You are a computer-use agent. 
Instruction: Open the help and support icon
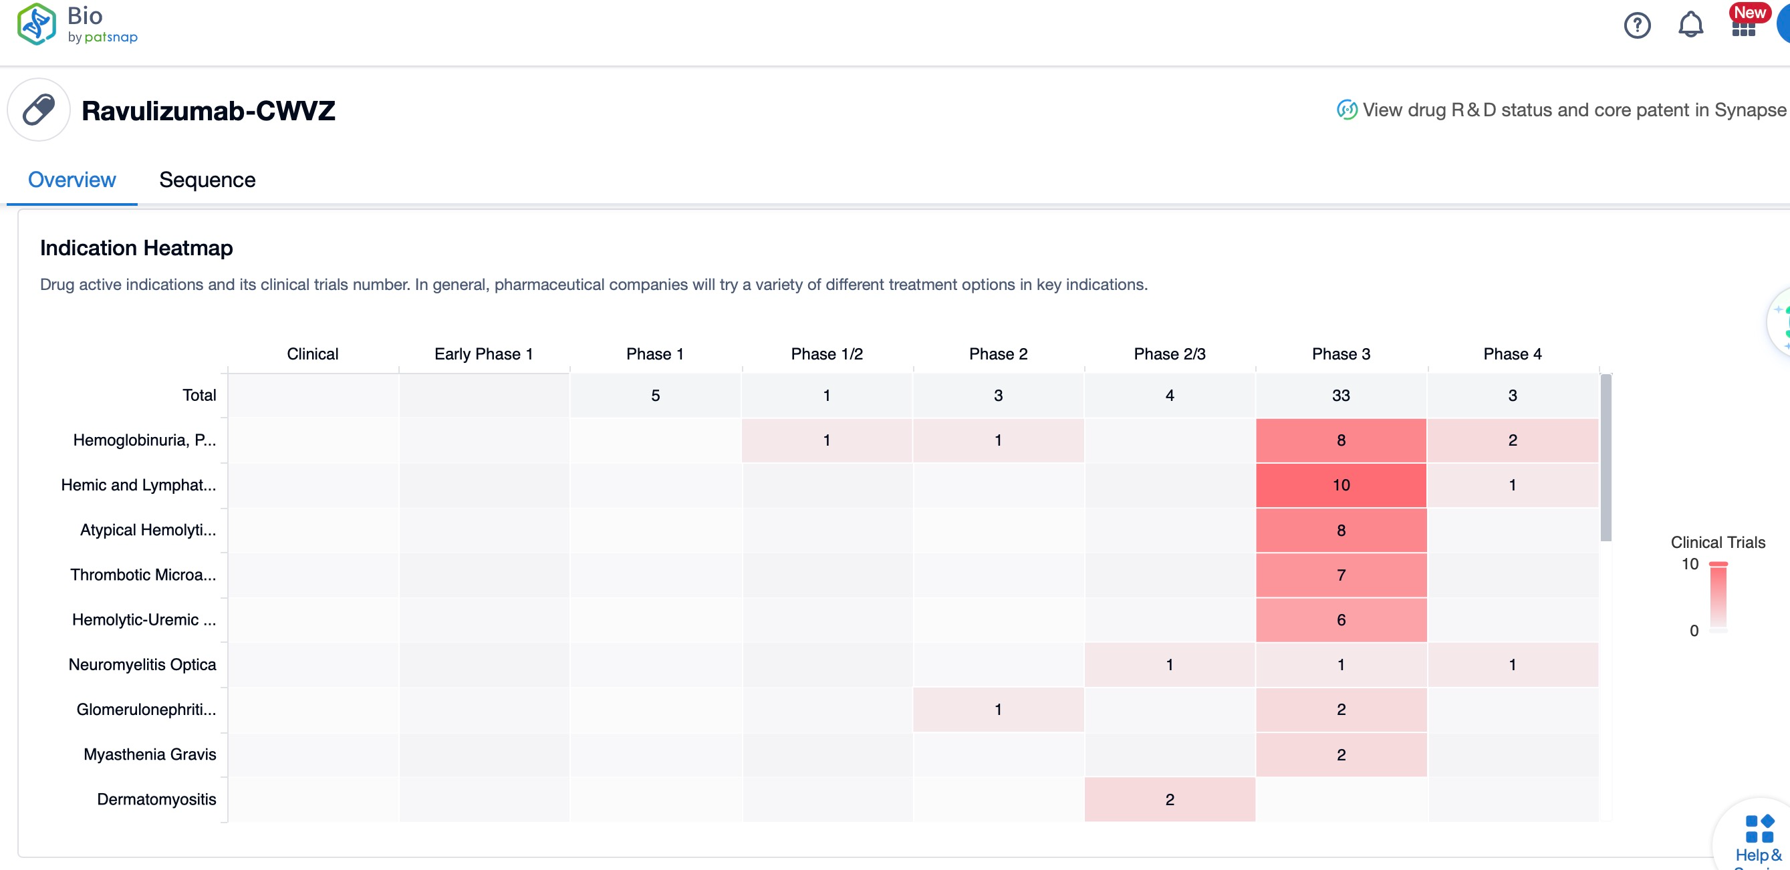[x=1755, y=839]
